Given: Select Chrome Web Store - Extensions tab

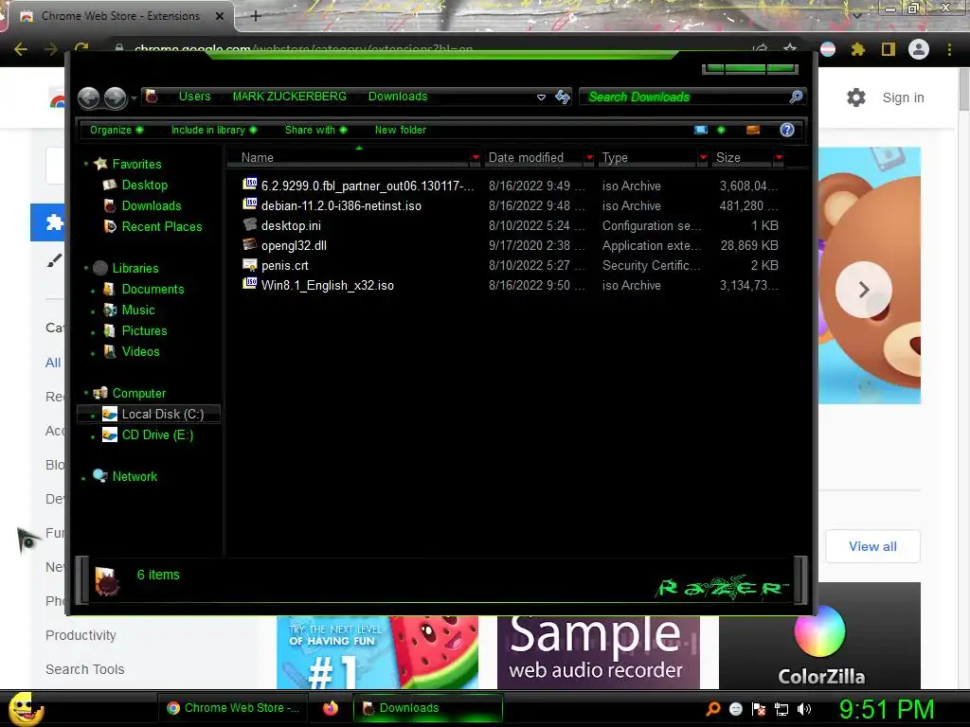Looking at the screenshot, I should coord(120,16).
